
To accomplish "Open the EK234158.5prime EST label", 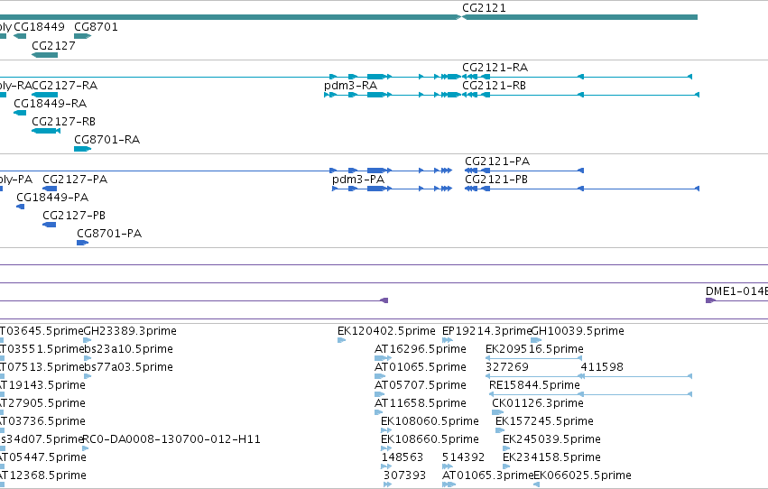I will point(551,457).
